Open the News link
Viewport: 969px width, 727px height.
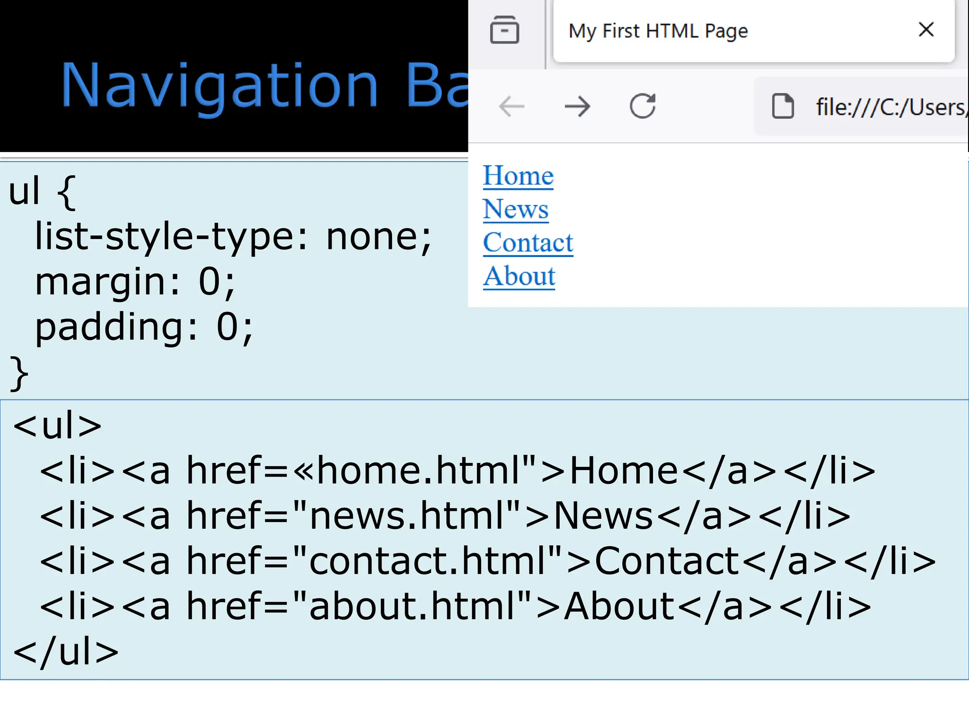pyautogui.click(x=515, y=209)
